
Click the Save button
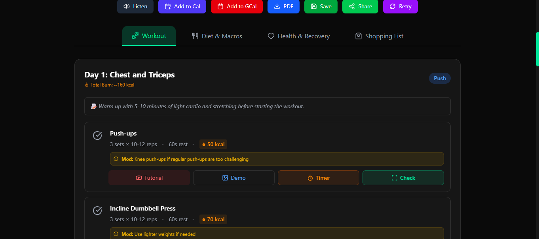[321, 6]
